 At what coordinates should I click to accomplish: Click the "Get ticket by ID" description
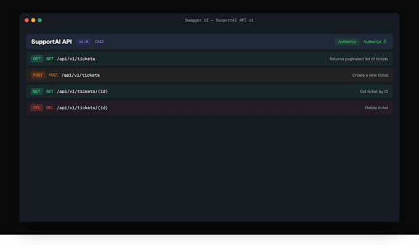(374, 91)
